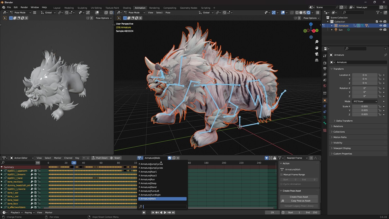Screen dimensions: 389x219
Task: Open the Physics properties tab
Action: (325, 106)
